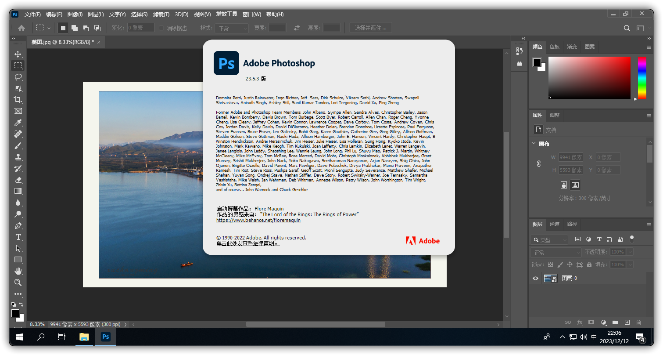This screenshot has width=663, height=355.
Task: Open the 滤镜(T) menu
Action: (x=161, y=14)
